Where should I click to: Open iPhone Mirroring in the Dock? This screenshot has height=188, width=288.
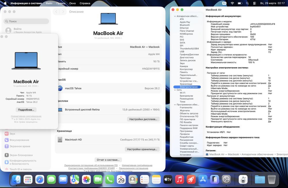tap(215, 179)
